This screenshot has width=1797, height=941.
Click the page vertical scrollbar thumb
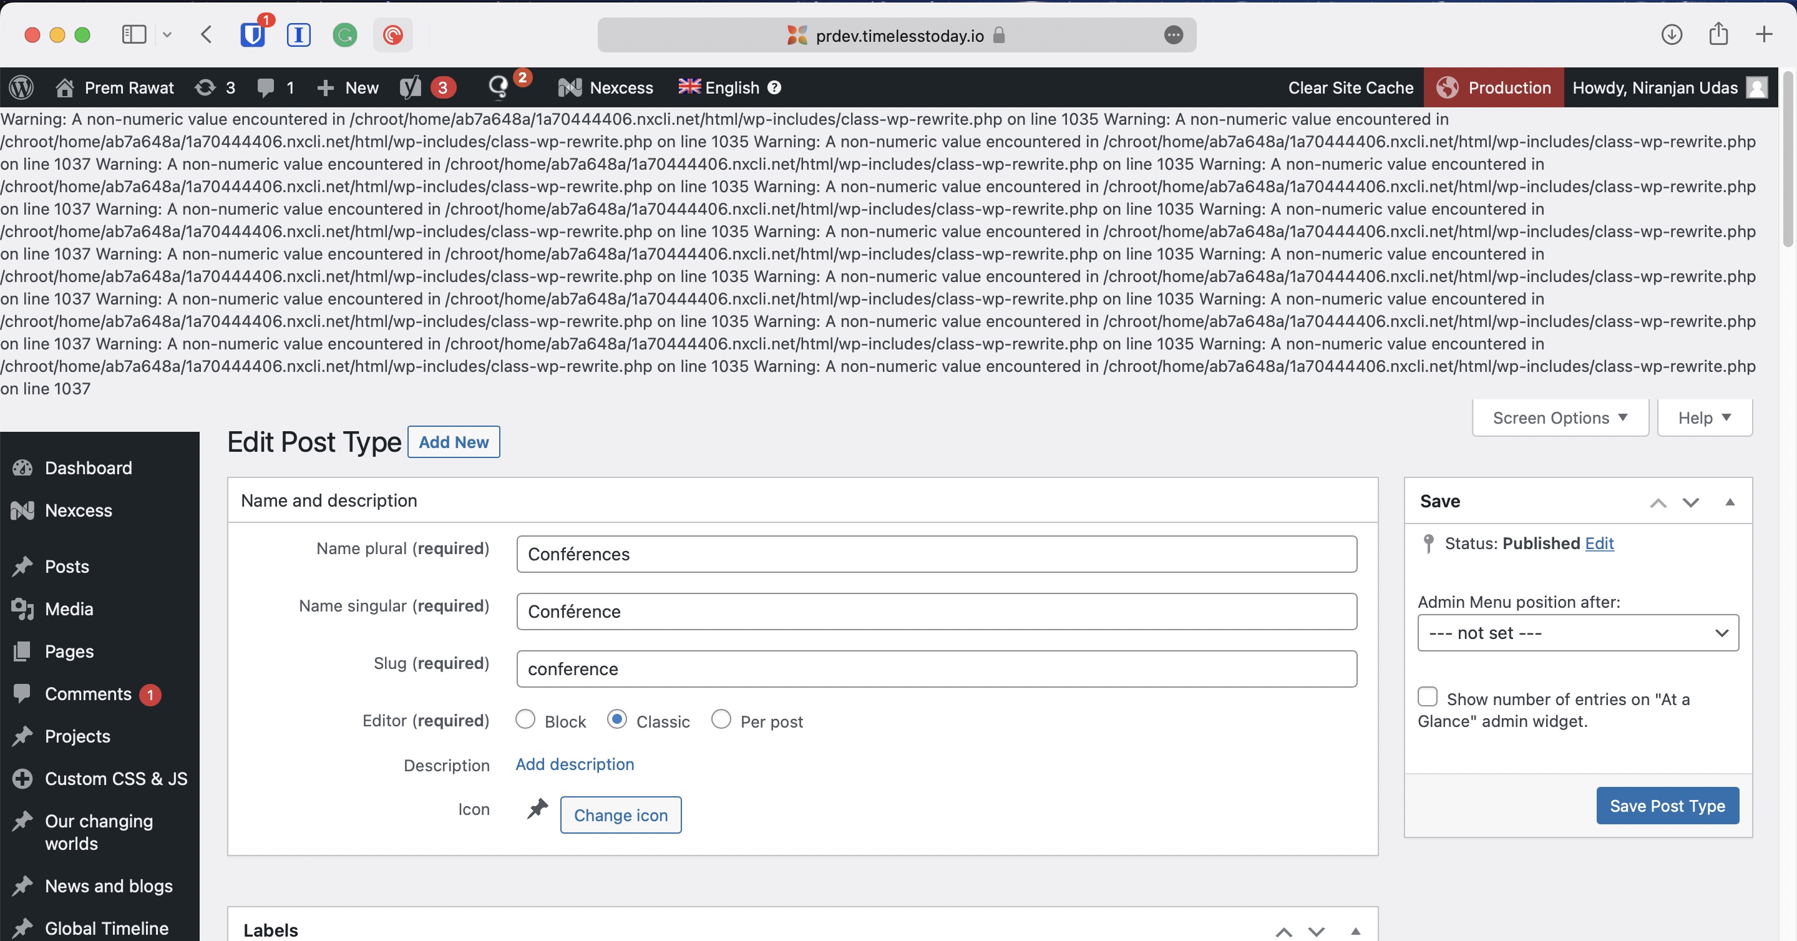[1787, 160]
